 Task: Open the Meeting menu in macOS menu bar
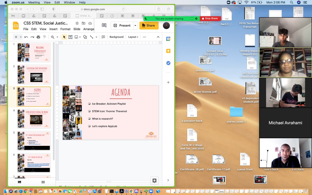coord(34,2)
